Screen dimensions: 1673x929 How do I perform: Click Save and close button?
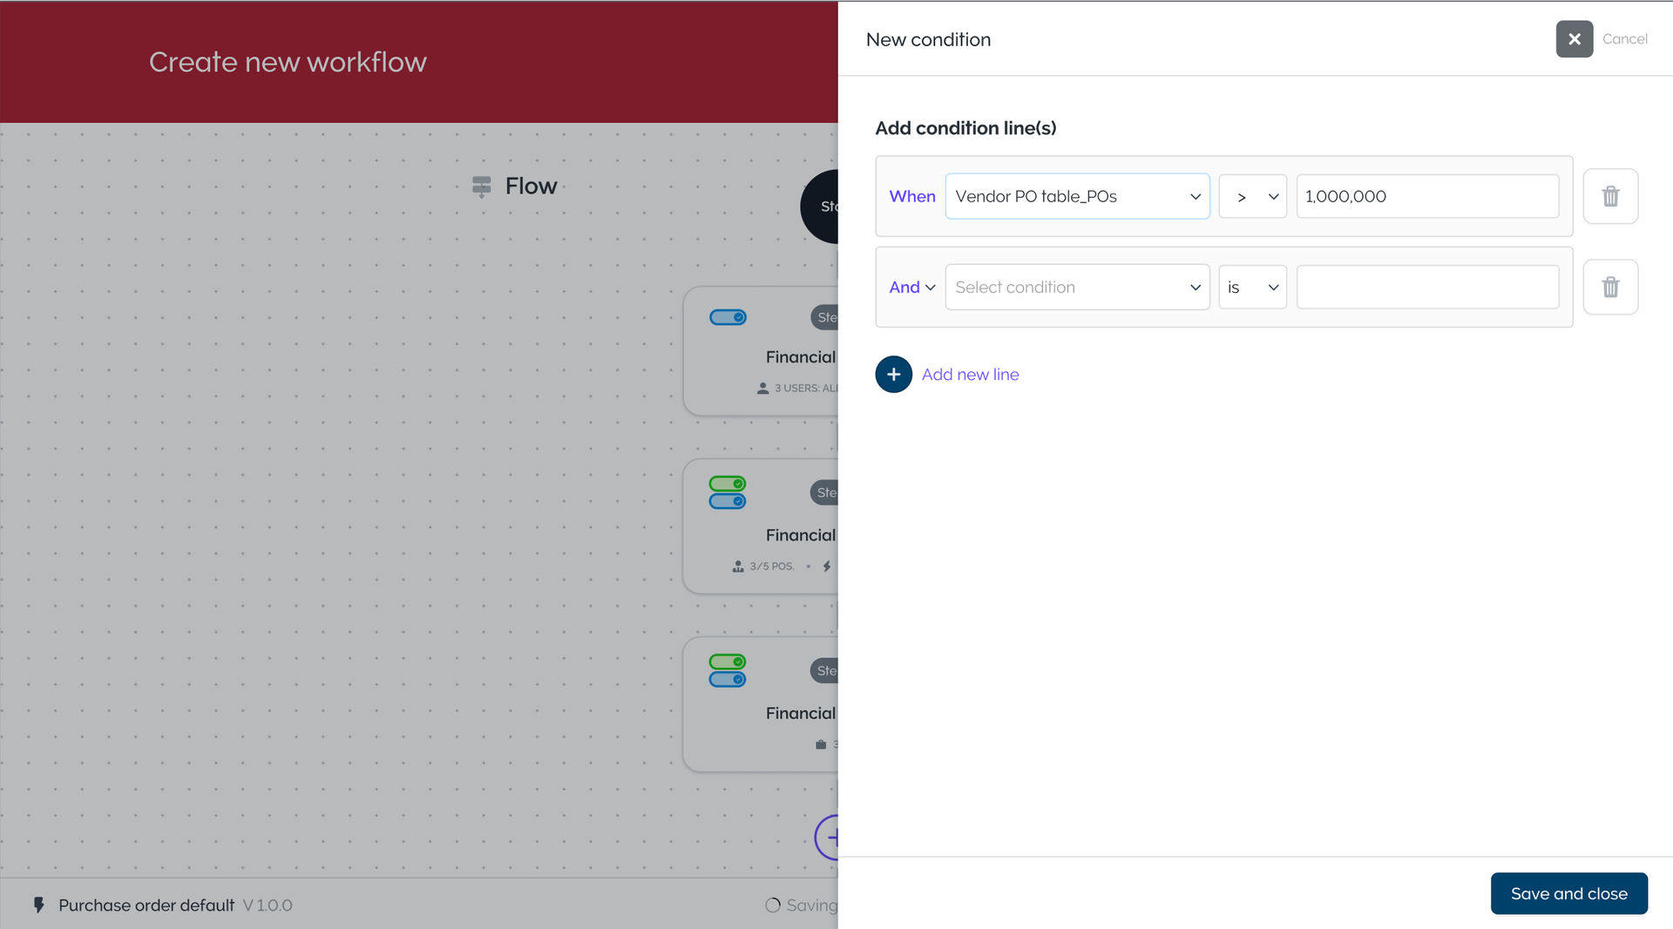click(x=1568, y=893)
